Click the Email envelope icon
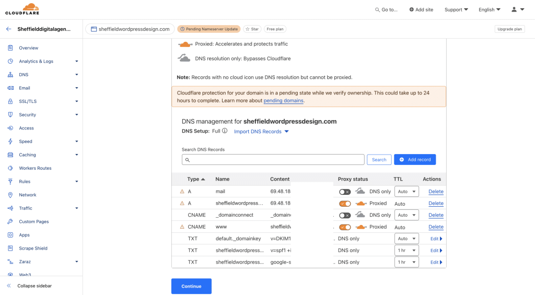This screenshot has height=295, width=535. pyautogui.click(x=10, y=88)
